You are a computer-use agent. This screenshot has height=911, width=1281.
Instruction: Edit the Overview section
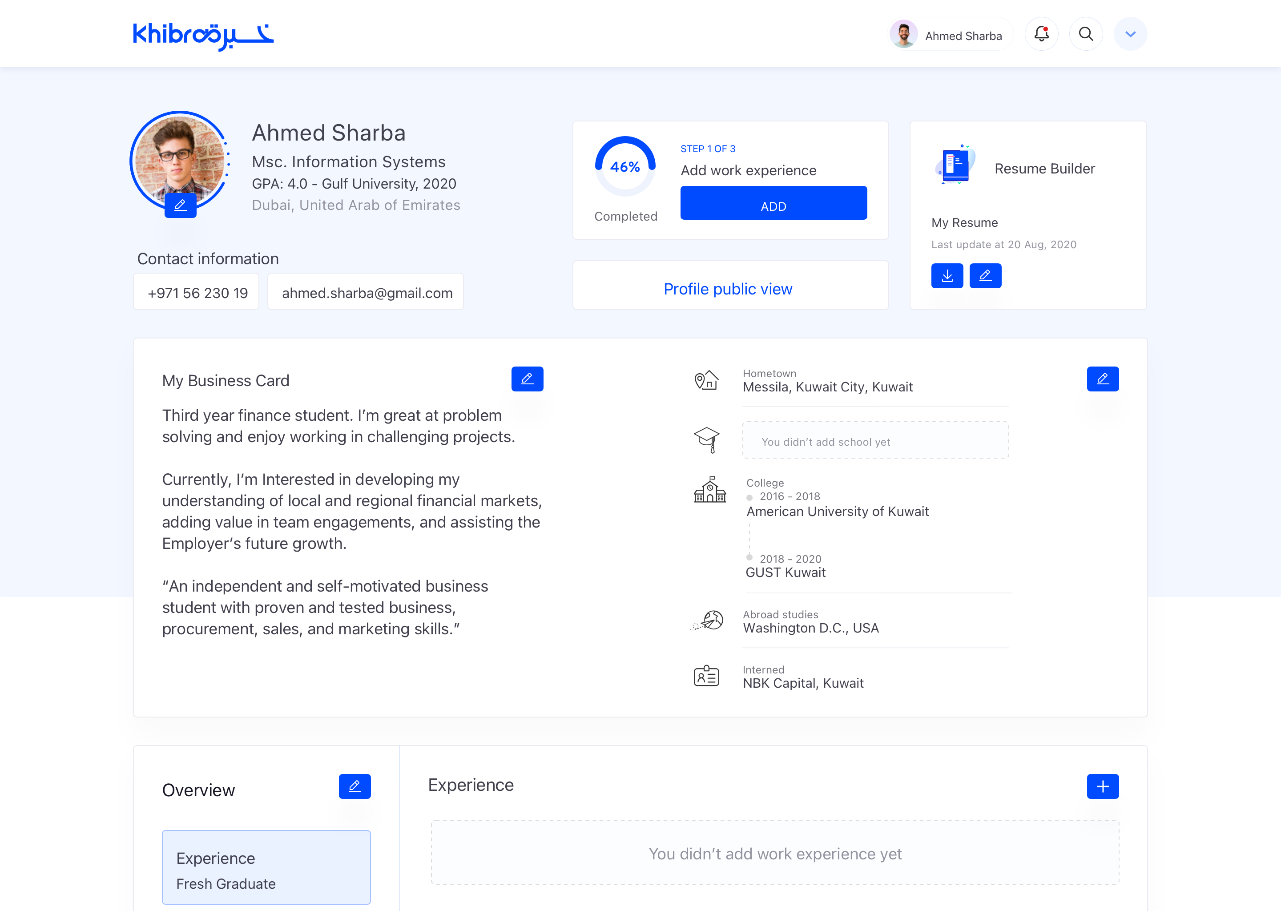click(x=354, y=786)
